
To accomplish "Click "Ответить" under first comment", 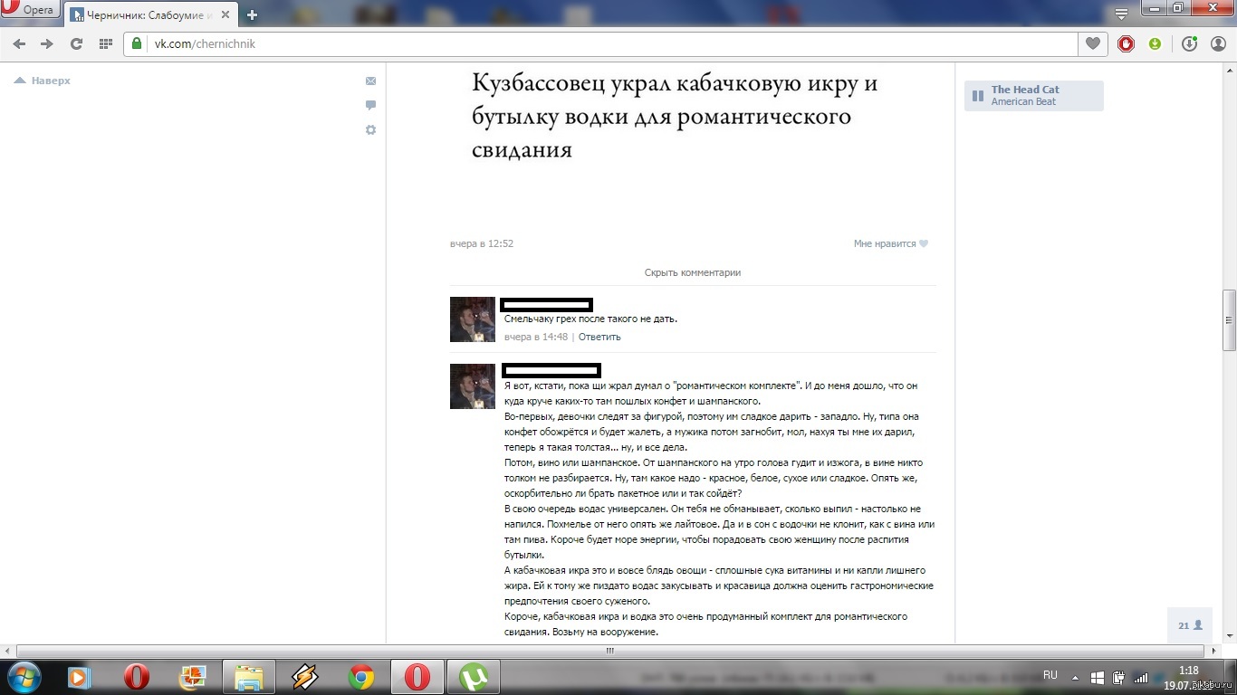I will 599,337.
